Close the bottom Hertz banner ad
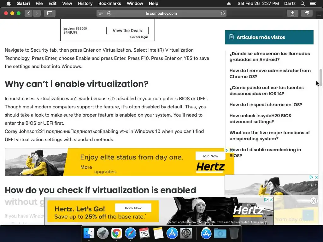The width and height of the screenshot is (323, 242). (271, 199)
